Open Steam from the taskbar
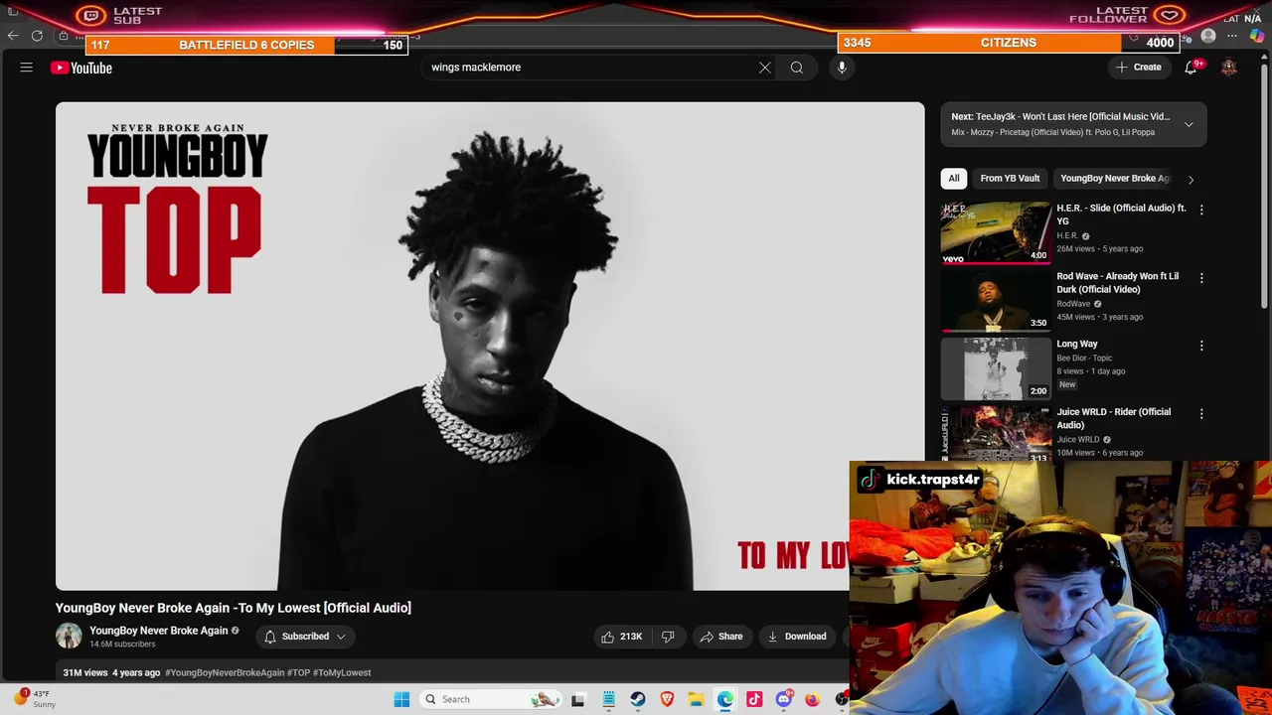This screenshot has height=715, width=1272. 638,699
